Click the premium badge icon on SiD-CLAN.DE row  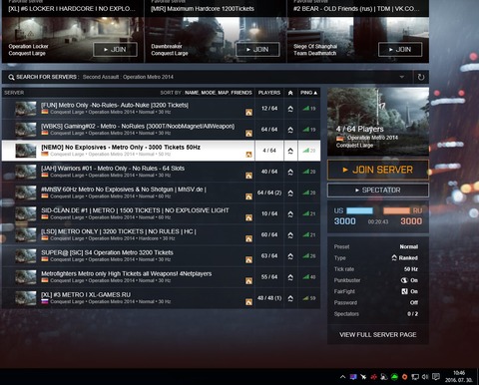[248, 217]
